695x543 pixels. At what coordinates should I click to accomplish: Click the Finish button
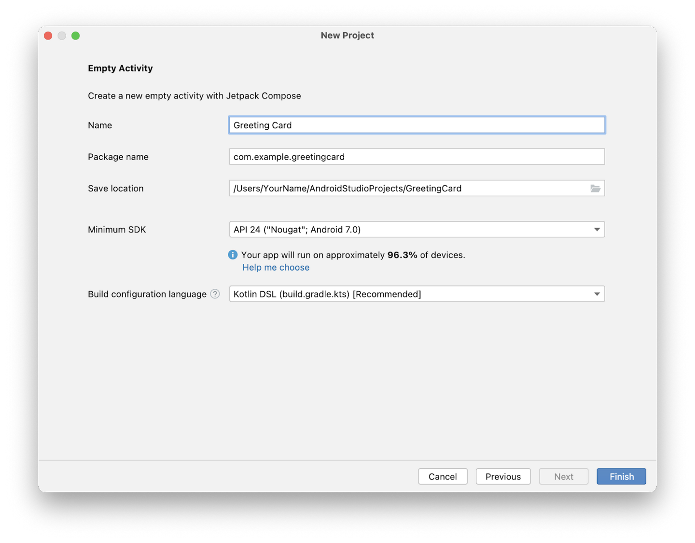pos(621,476)
